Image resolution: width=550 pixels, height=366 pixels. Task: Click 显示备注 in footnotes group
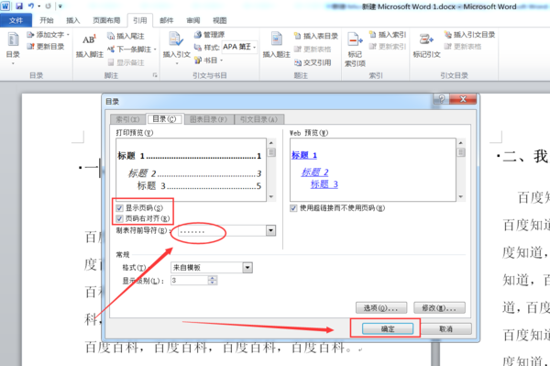pyautogui.click(x=126, y=62)
